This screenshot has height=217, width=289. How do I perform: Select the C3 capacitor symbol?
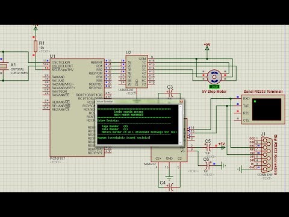[x=171, y=93]
